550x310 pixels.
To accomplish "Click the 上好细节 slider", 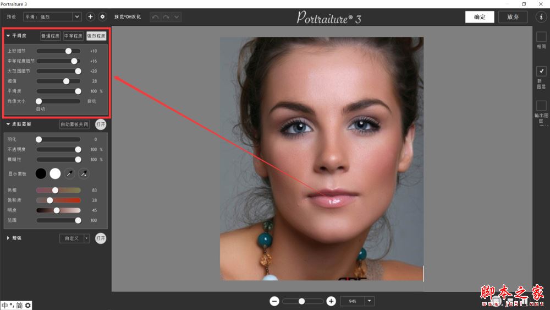I will 59,51.
